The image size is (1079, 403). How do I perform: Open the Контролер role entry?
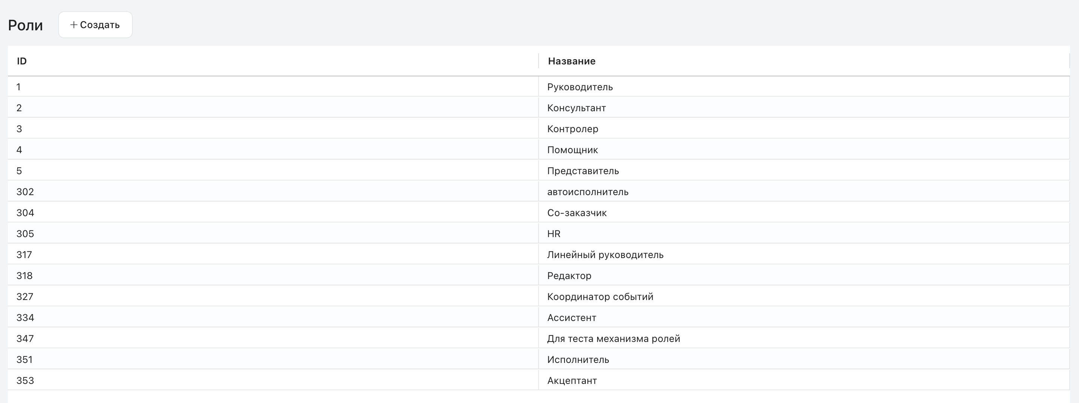[573, 129]
